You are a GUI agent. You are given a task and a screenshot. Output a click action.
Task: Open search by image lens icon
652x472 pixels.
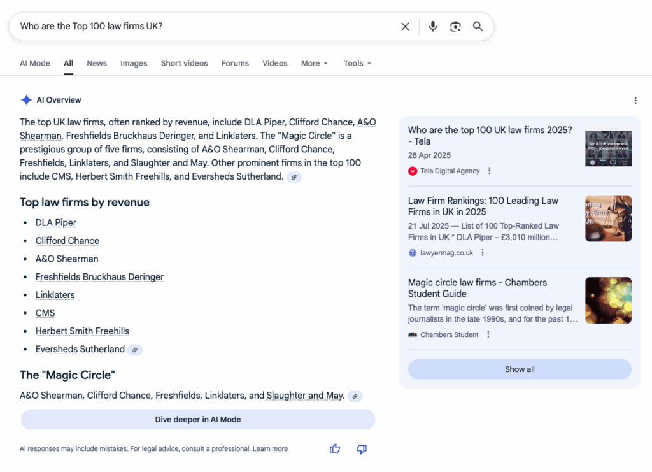455,27
